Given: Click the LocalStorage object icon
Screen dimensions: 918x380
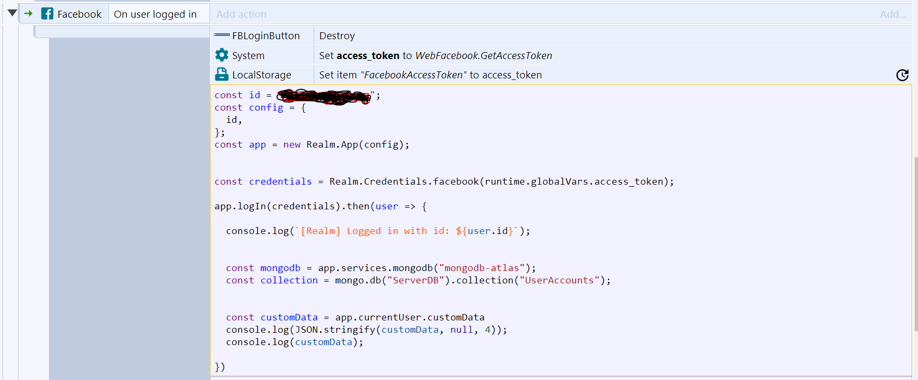Looking at the screenshot, I should click(221, 74).
